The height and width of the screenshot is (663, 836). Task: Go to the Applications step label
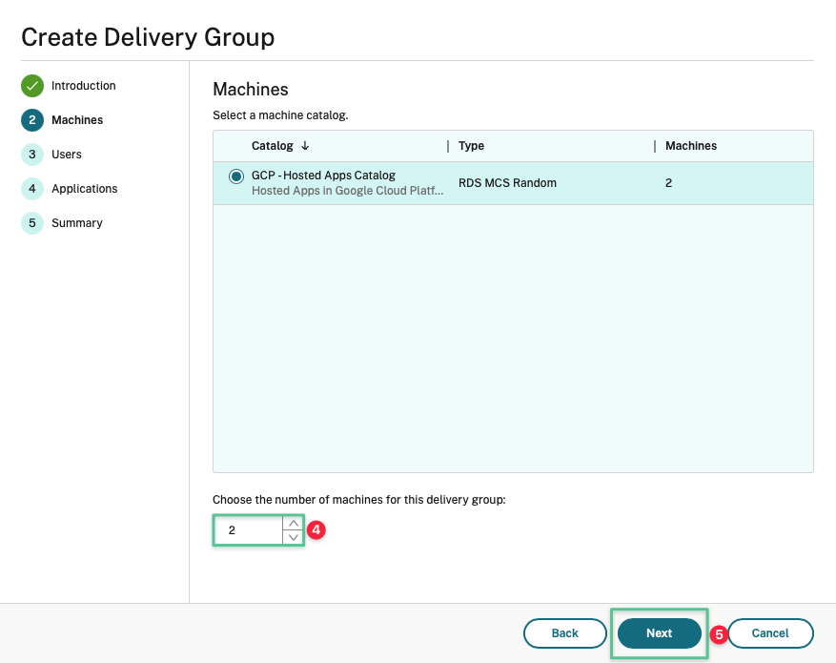coord(84,189)
